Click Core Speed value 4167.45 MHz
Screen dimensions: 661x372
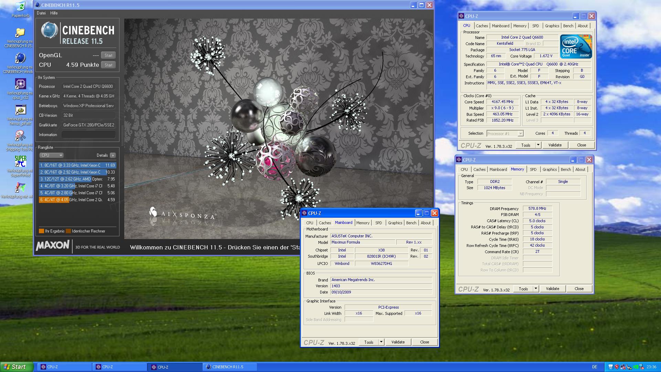pyautogui.click(x=502, y=102)
